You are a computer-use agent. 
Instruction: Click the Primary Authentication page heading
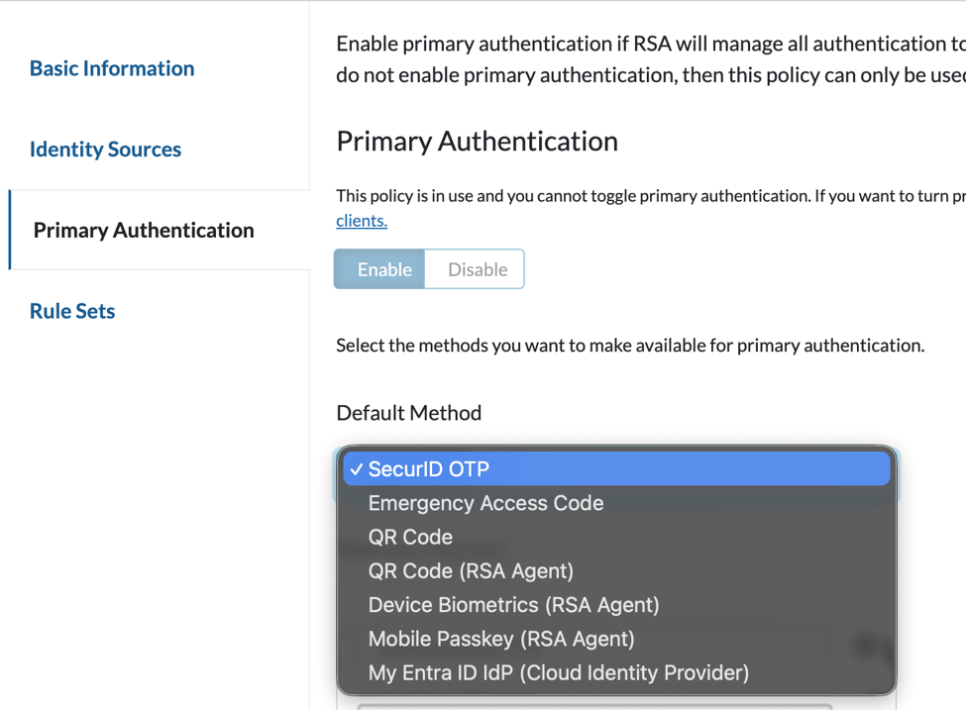(x=477, y=142)
